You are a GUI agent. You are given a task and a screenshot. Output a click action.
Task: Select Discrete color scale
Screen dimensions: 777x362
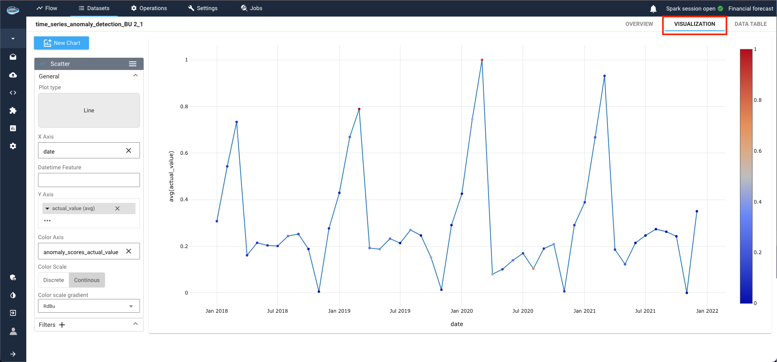click(53, 280)
